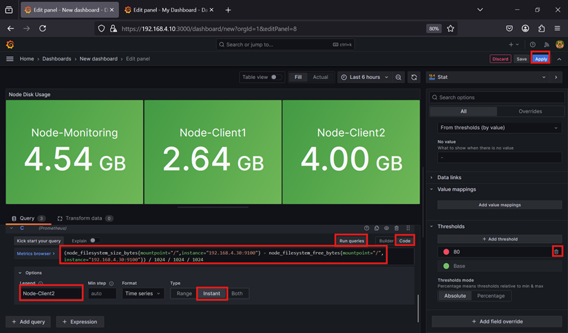Screen dimensions: 568x333
Task: Collapse query C row chevron
Action: [11, 228]
